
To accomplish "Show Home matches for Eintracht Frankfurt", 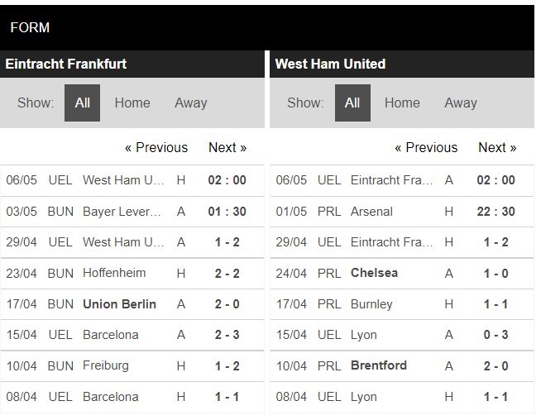I will coord(132,103).
